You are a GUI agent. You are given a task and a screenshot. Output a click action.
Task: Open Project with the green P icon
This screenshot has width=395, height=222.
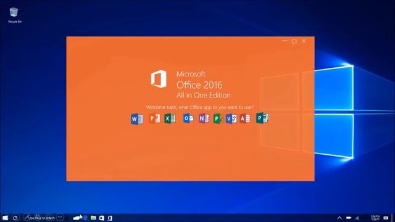[x=218, y=118]
